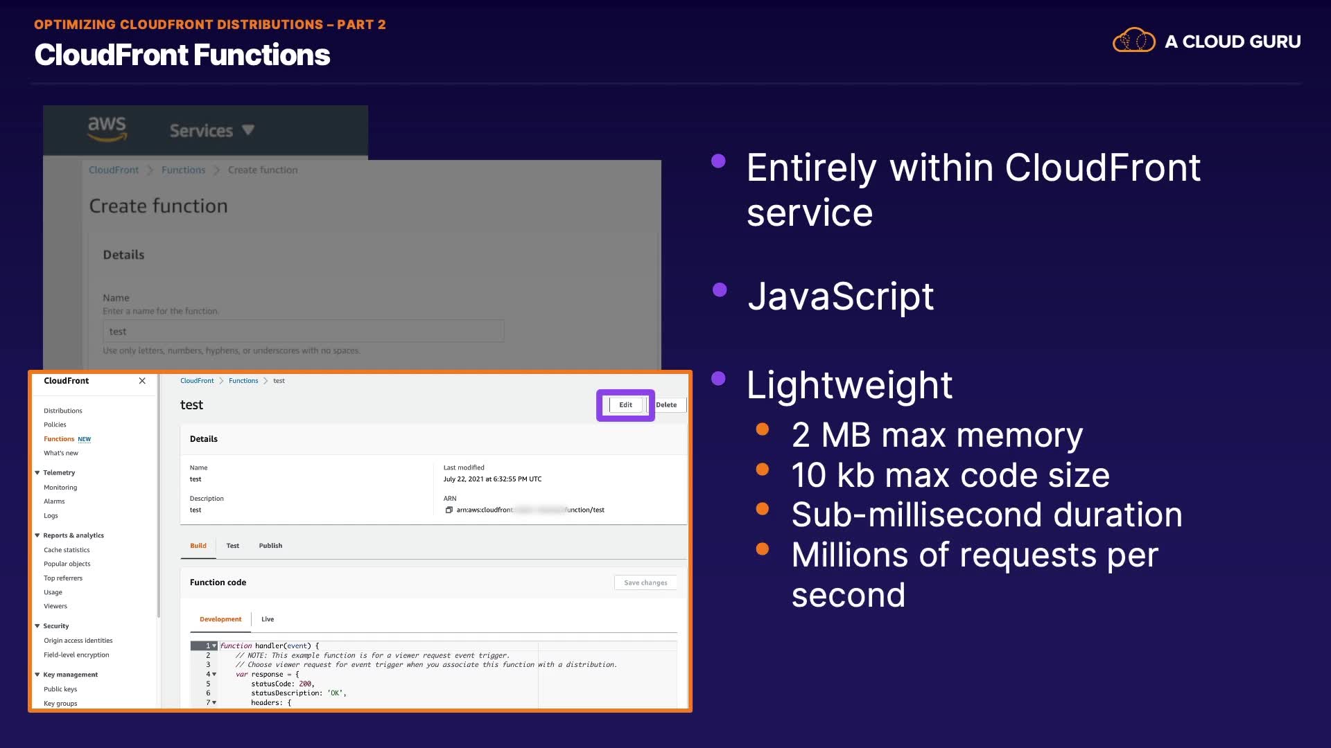1331x748 pixels.
Task: Switch to the Test tab
Action: point(232,546)
